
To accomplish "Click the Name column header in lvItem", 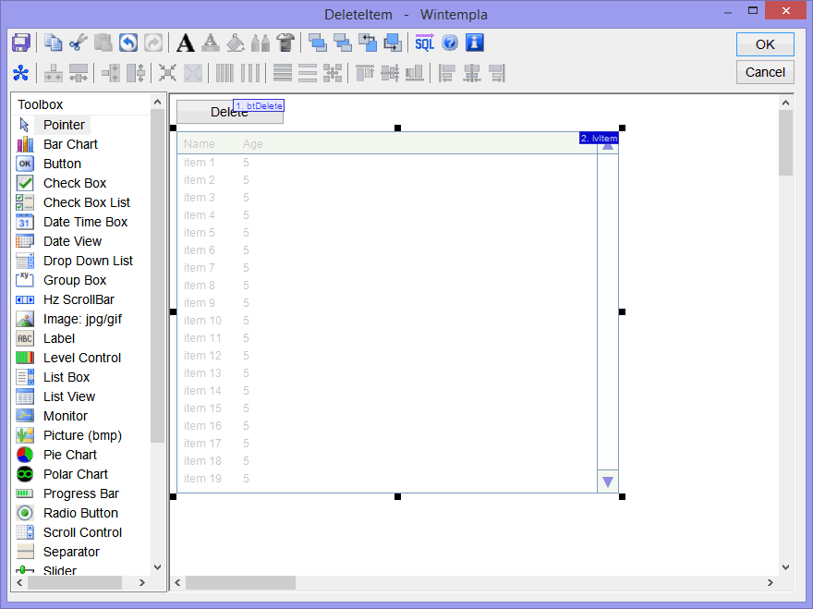I will pyautogui.click(x=200, y=143).
